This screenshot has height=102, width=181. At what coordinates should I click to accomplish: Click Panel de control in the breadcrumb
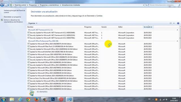point(20,5)
